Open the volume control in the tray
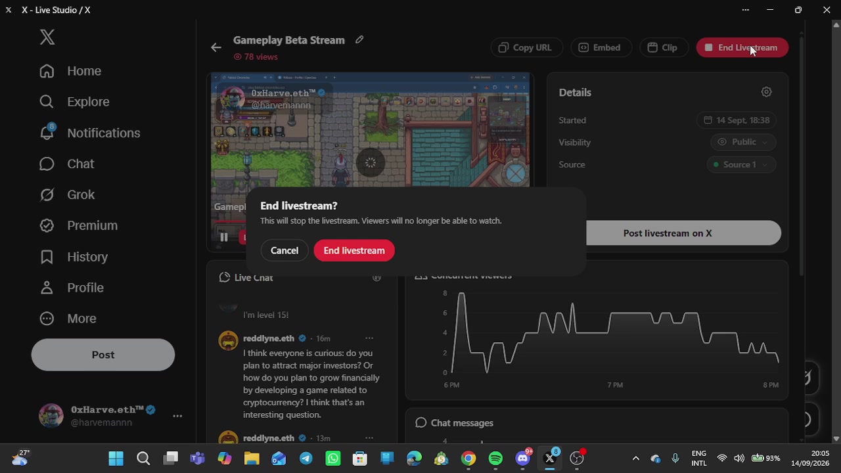This screenshot has width=841, height=473. click(x=739, y=459)
